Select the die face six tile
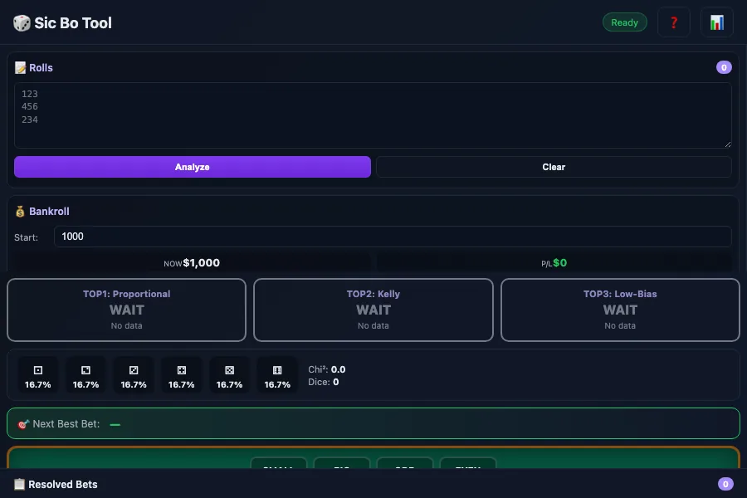747x498 pixels. [277, 376]
